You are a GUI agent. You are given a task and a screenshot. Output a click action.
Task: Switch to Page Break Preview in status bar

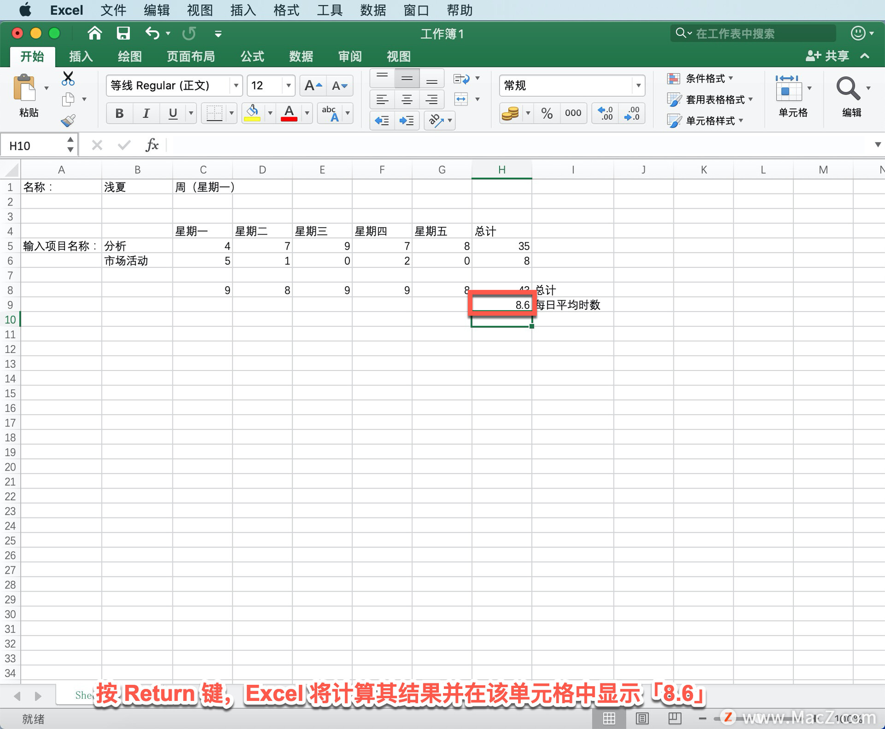pyautogui.click(x=675, y=718)
